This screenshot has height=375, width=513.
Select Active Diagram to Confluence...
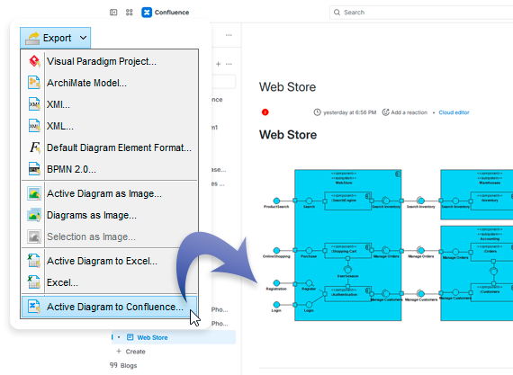click(110, 307)
